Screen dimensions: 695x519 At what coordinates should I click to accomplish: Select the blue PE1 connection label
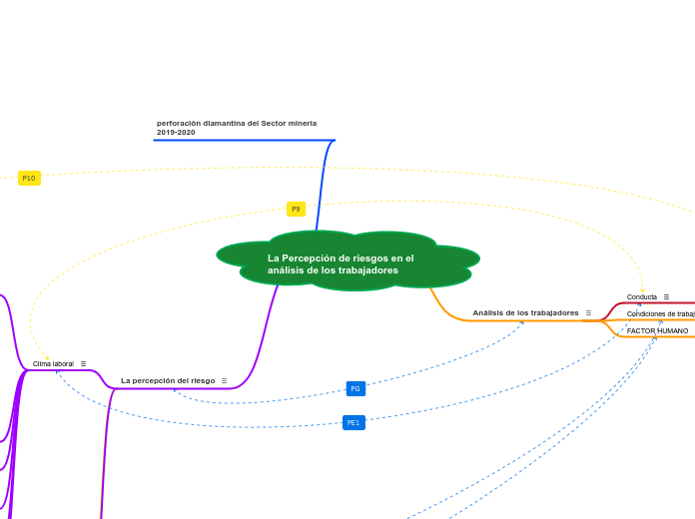pos(353,423)
